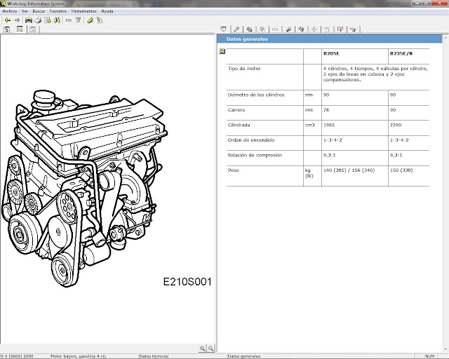Select the grayed third left-panel tab
Viewport: 449px width, 359px height.
click(33, 29)
